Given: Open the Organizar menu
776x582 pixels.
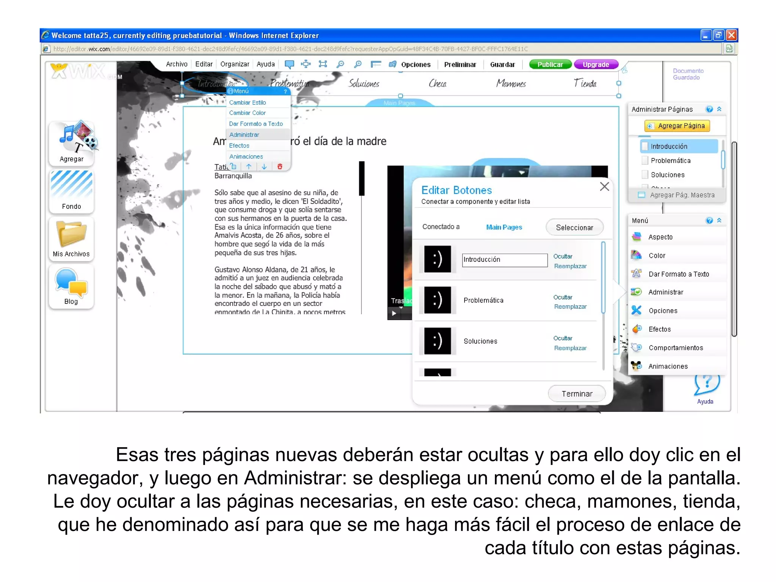Looking at the screenshot, I should (235, 64).
